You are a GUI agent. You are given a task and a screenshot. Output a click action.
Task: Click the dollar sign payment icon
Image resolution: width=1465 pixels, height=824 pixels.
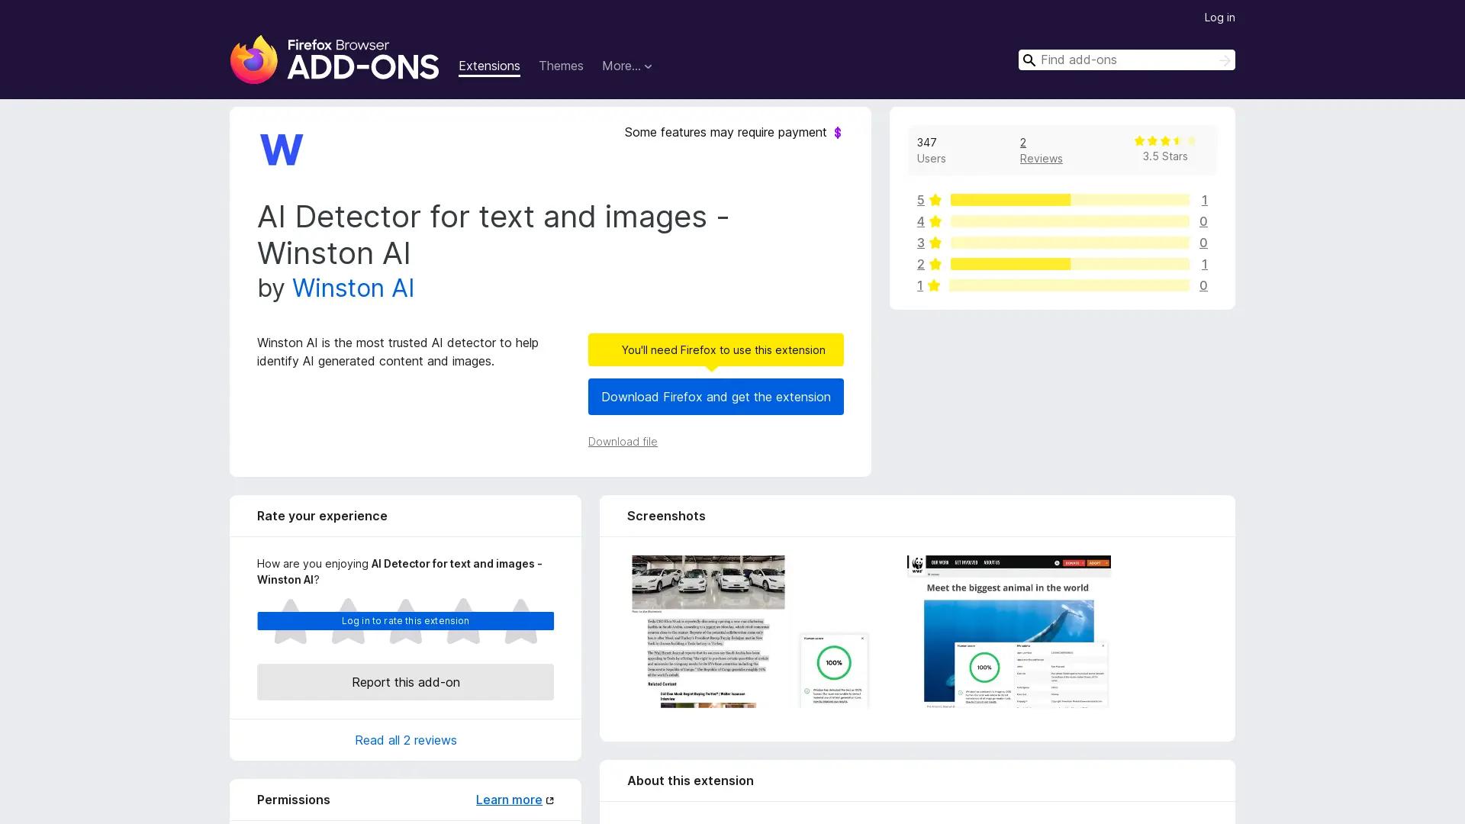coord(838,132)
